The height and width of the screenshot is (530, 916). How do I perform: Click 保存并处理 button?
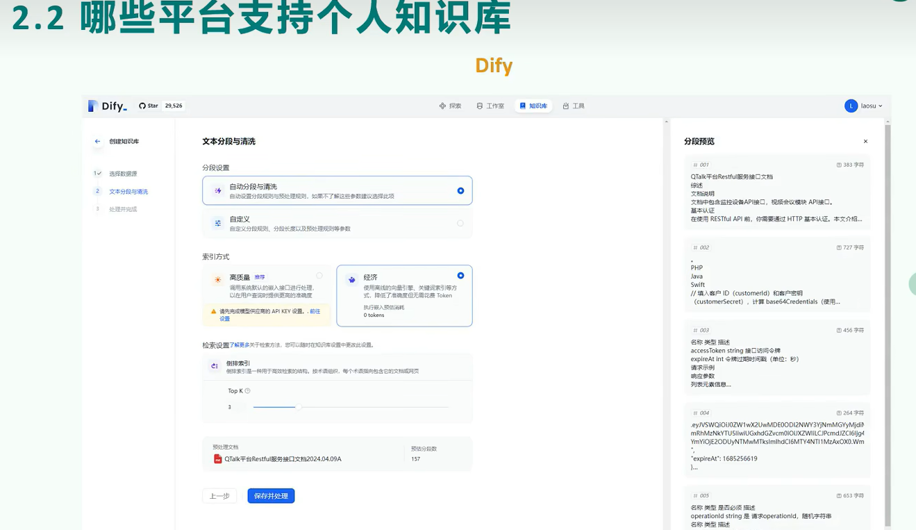pyautogui.click(x=271, y=496)
